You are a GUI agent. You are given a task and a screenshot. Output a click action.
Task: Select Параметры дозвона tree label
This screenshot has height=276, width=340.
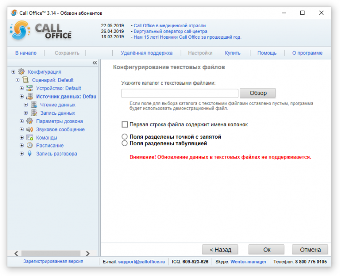point(60,121)
